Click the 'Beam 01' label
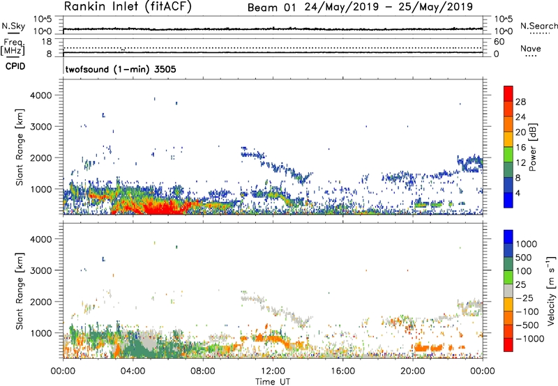The width and height of the screenshot is (558, 386). 271,8
